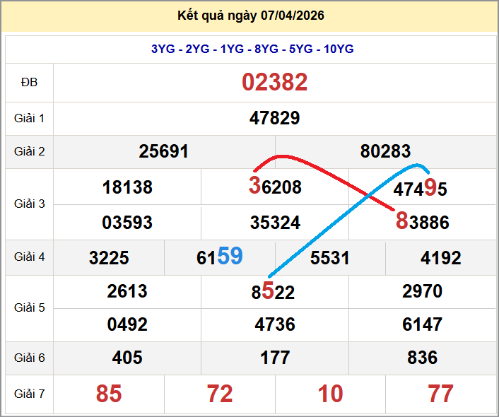
Task: Select the number 83886 with red 8
Action: (x=422, y=223)
